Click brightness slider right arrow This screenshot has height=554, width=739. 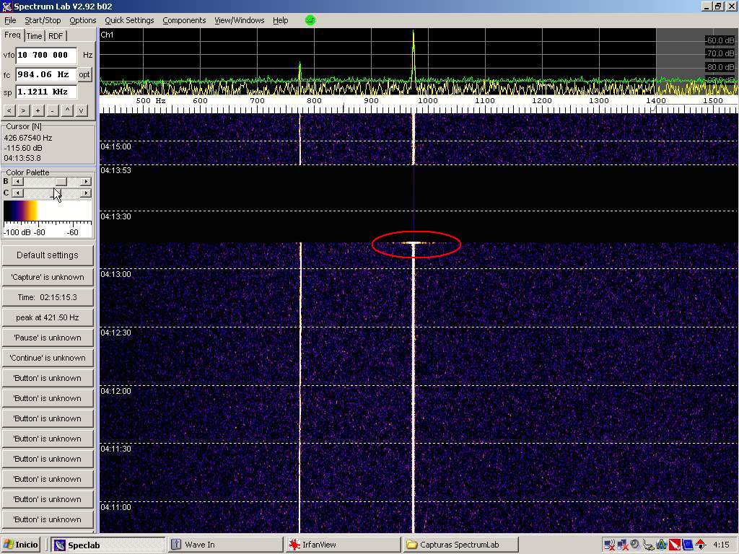click(86, 181)
